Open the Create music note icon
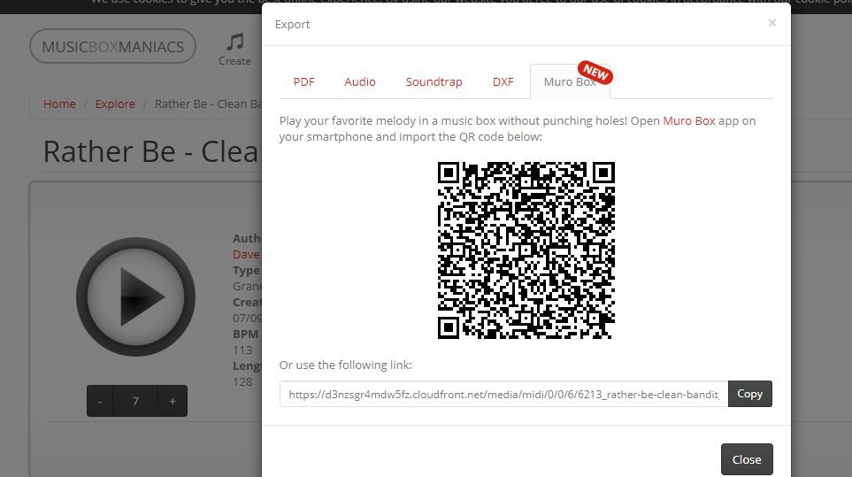852x477 pixels. (234, 49)
